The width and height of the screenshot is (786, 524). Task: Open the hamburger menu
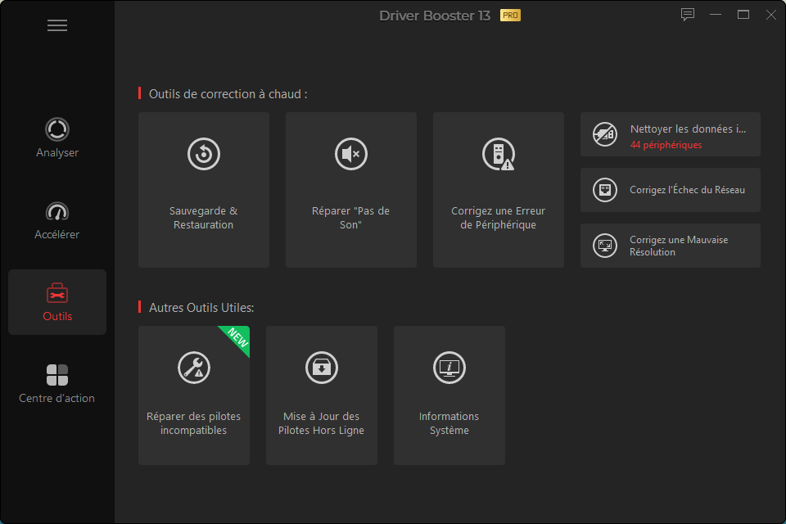[57, 25]
